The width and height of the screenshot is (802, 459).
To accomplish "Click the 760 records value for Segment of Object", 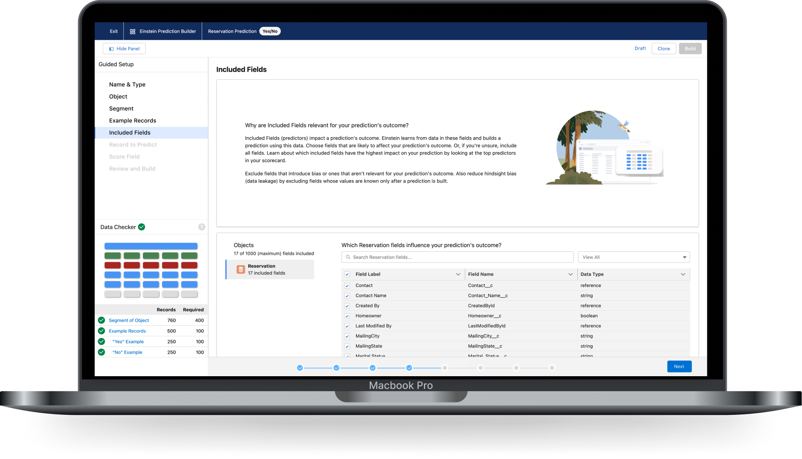I will pos(172,321).
